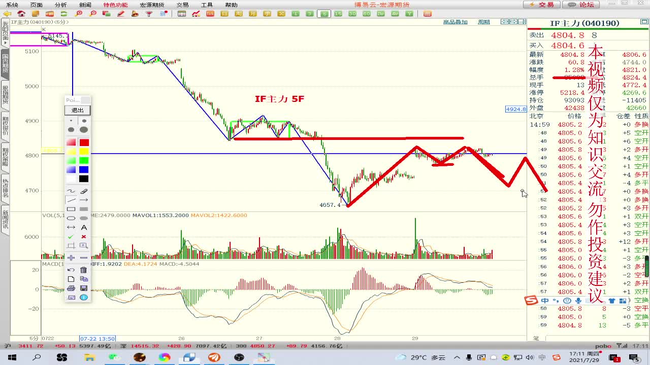Click the 商品叠加 link
Image resolution: width=650 pixels, height=365 pixels.
click(455, 22)
